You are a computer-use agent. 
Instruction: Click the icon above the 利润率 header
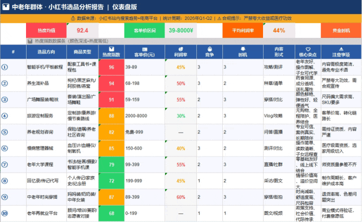181,49
